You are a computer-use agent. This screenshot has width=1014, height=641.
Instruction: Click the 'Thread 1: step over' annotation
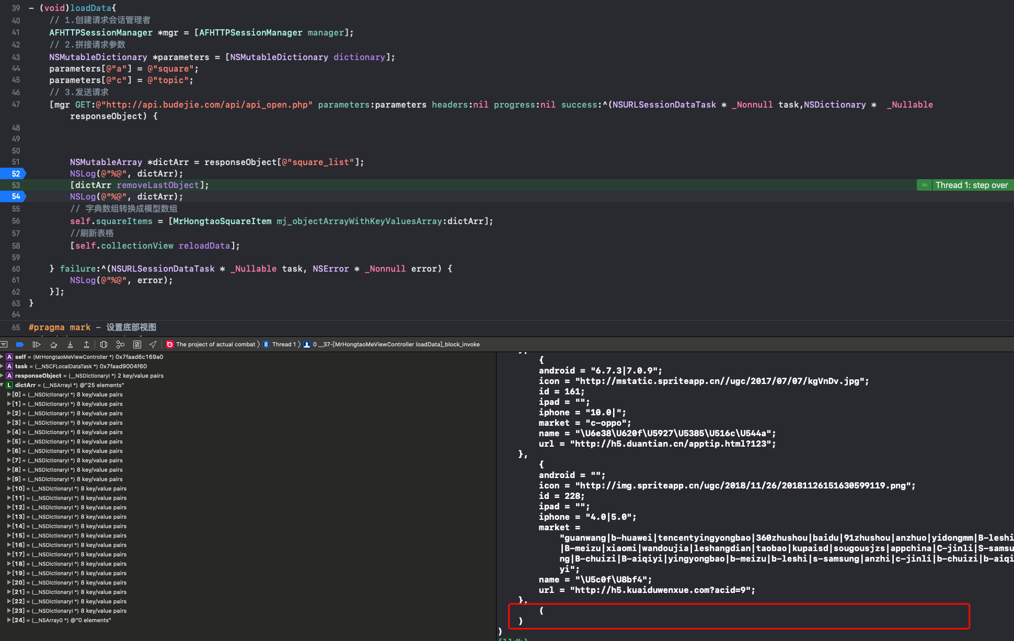tap(971, 185)
